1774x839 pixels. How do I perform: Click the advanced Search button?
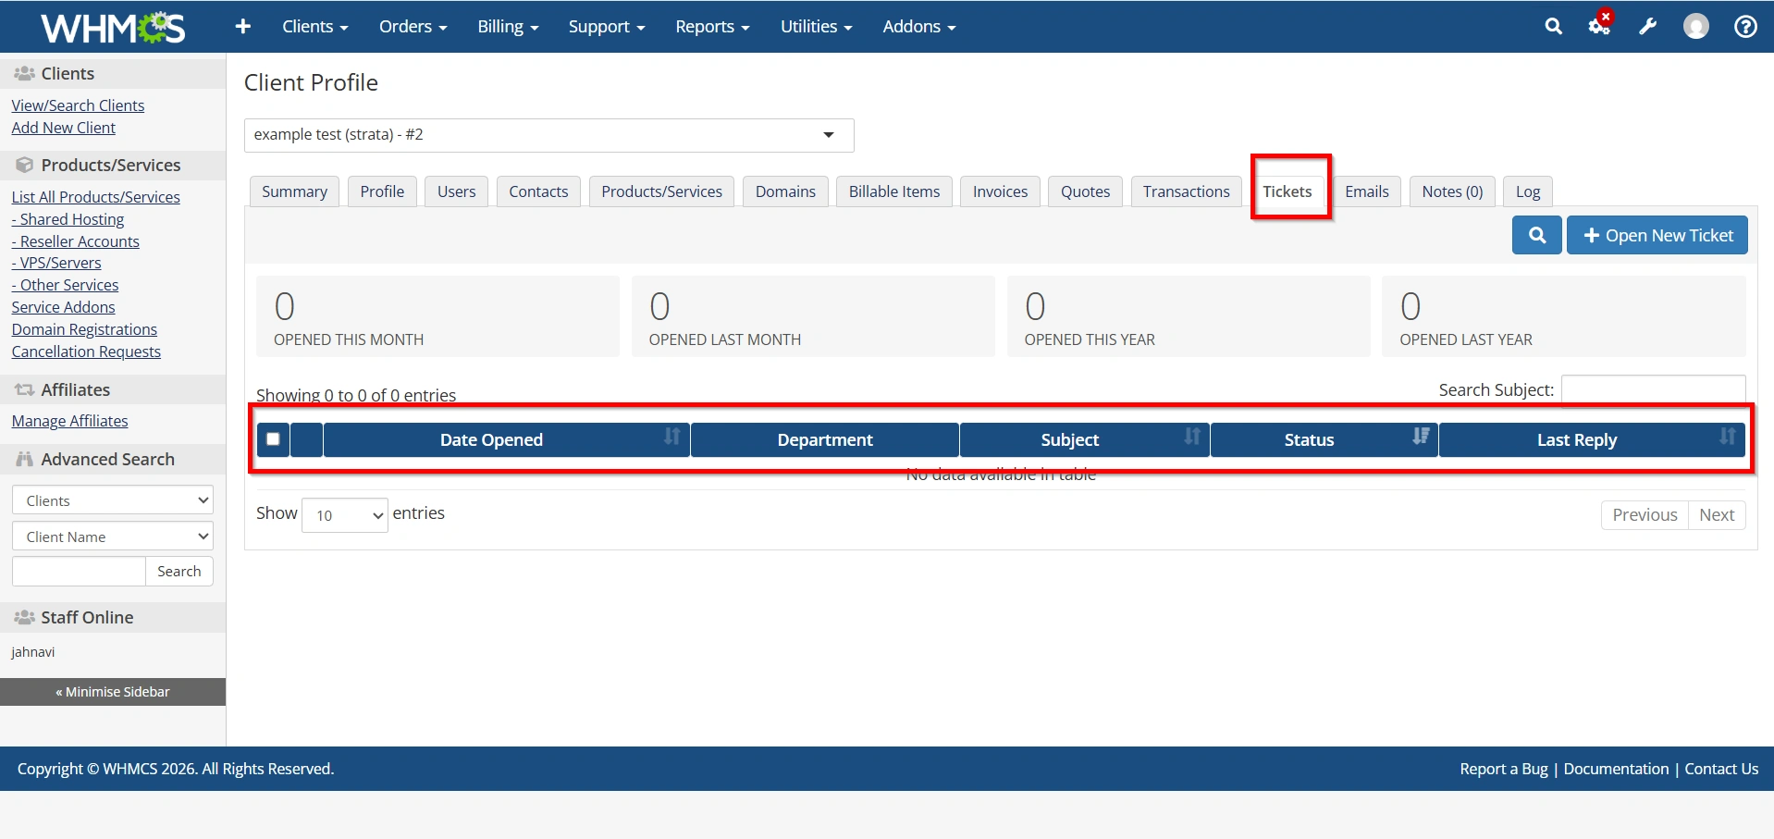179,572
